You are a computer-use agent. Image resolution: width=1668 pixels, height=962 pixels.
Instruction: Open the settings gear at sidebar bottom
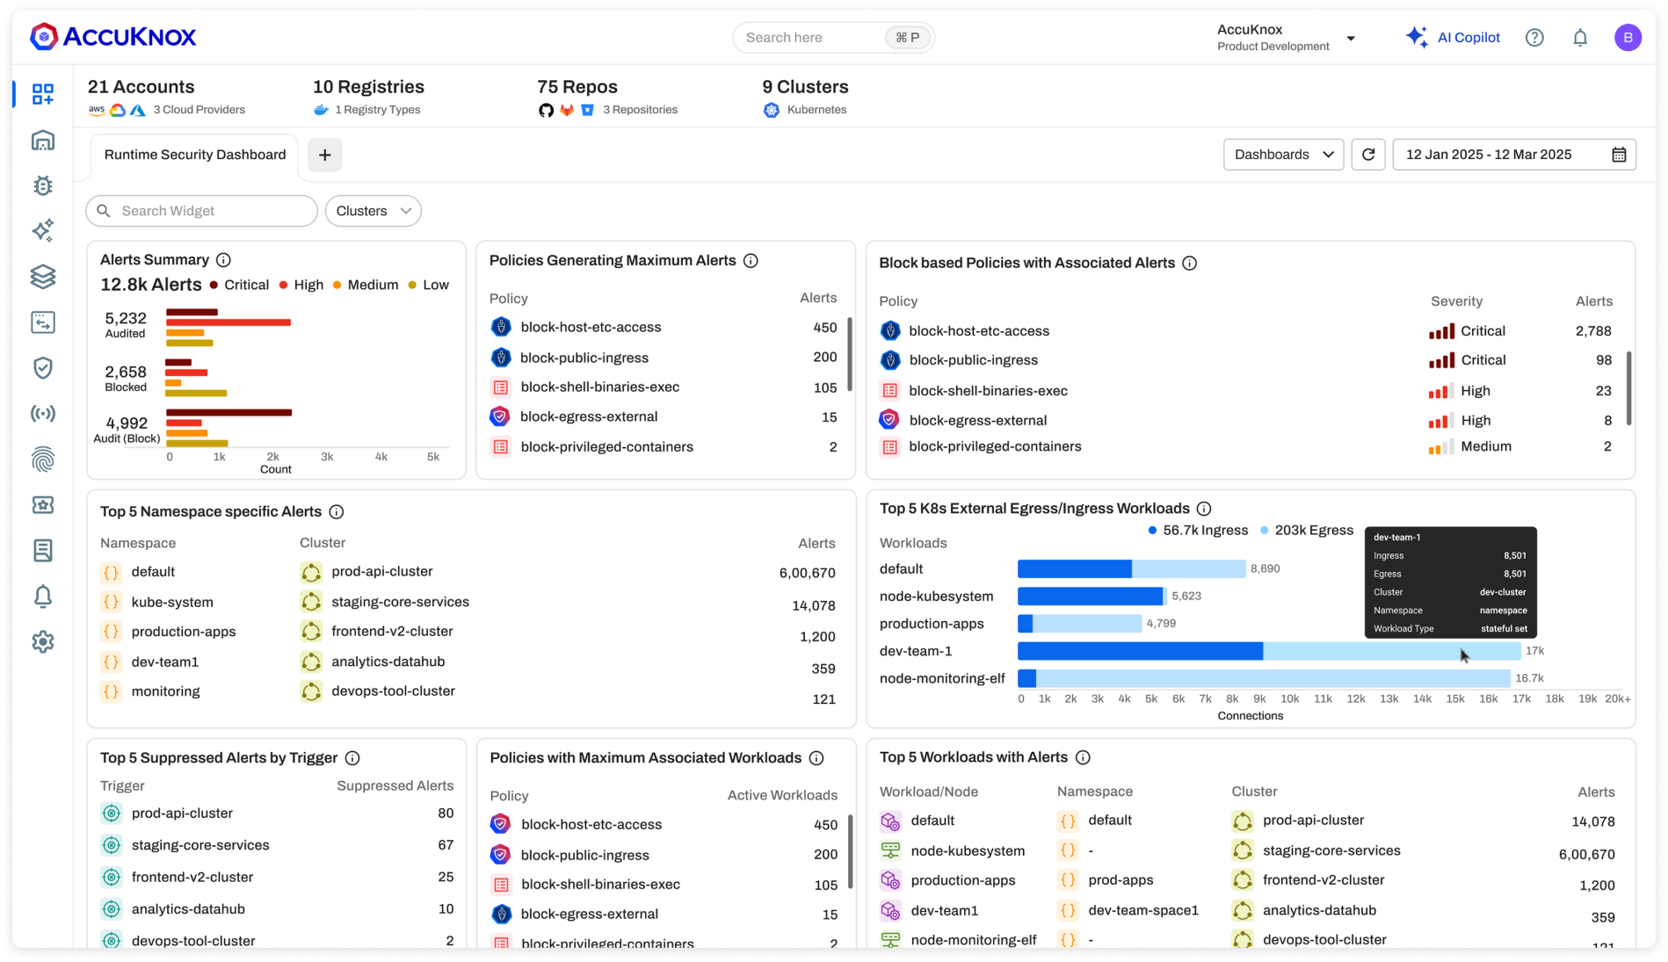(42, 642)
